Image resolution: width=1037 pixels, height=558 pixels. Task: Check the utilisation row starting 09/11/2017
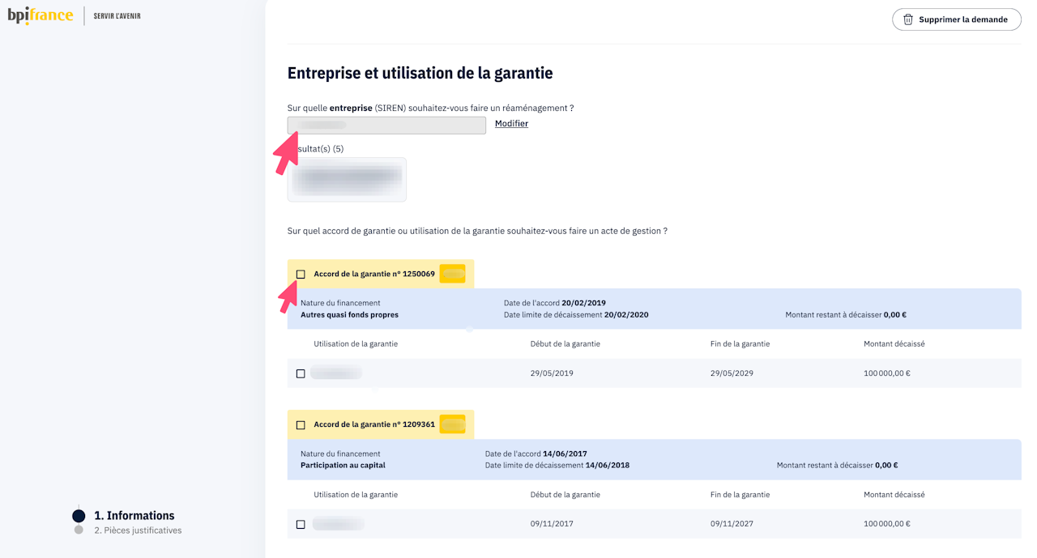[301, 525]
